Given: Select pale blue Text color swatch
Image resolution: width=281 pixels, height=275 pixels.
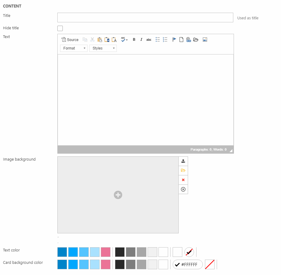Looking at the screenshot, I should click(95, 252).
